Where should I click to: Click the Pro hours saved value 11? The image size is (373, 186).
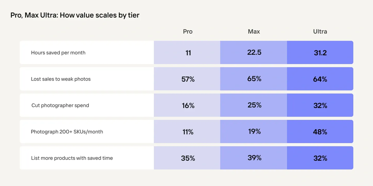click(x=188, y=53)
